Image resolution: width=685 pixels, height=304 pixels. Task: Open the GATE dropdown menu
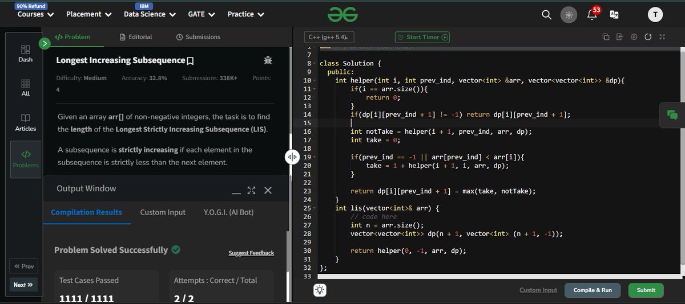[202, 14]
